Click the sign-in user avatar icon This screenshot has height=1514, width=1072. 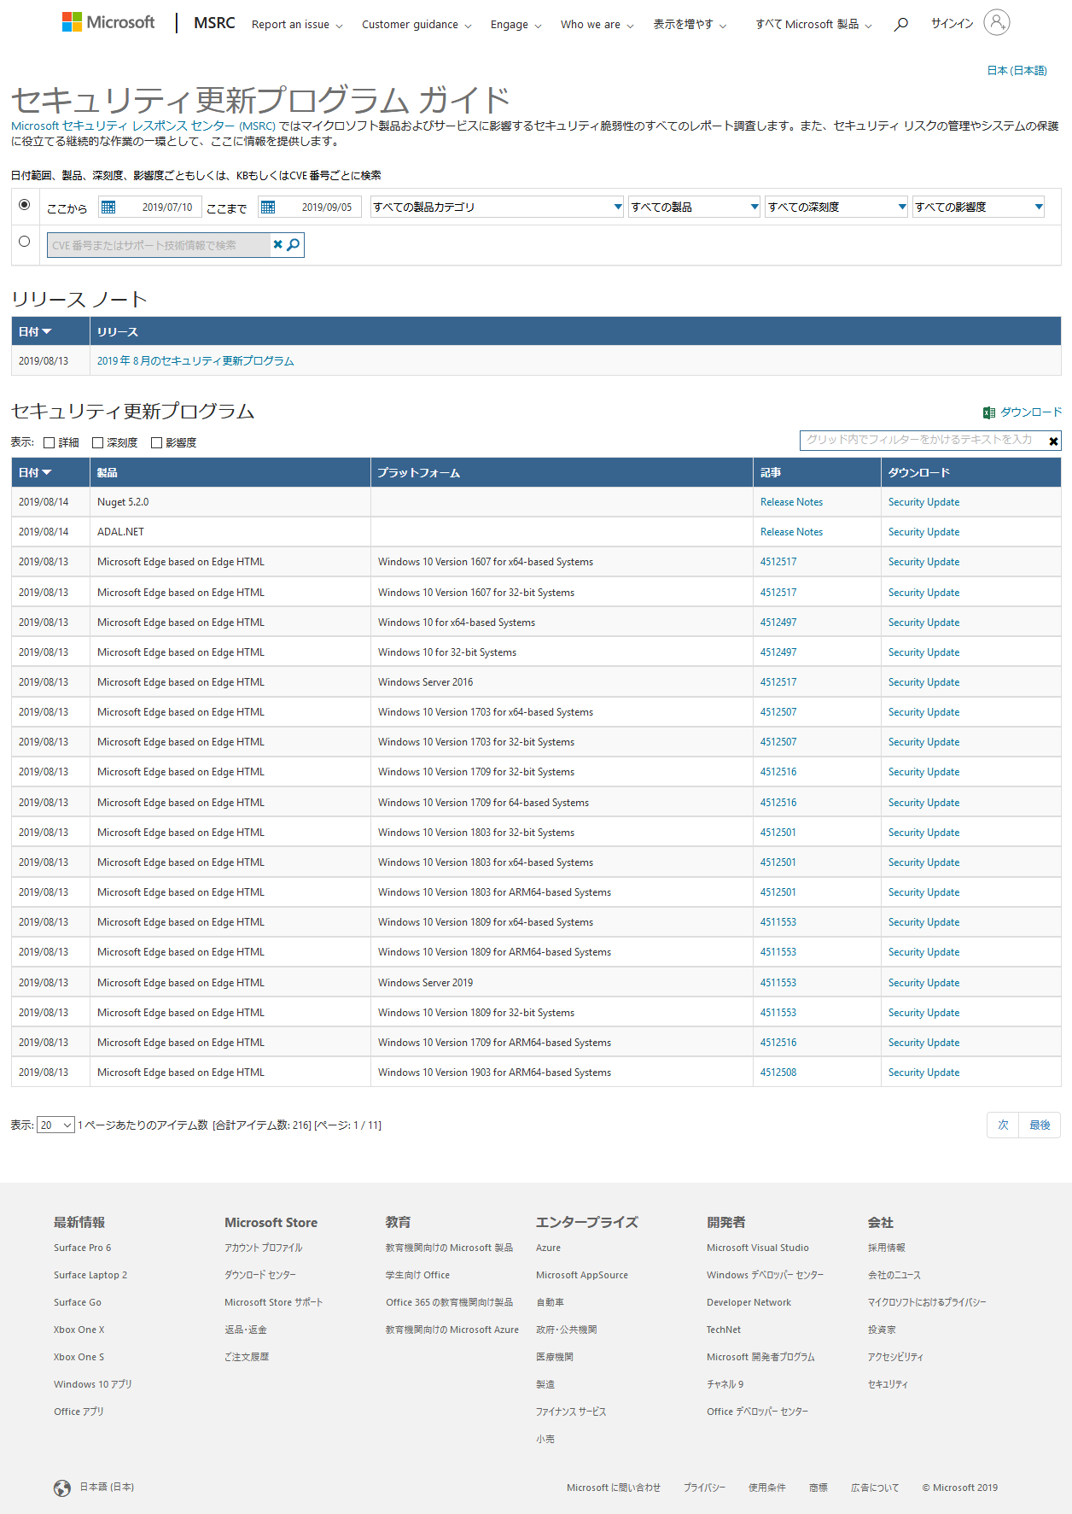tap(996, 22)
